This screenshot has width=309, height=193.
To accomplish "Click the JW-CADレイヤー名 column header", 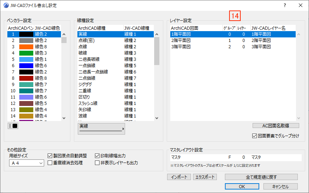I will coord(273,28).
